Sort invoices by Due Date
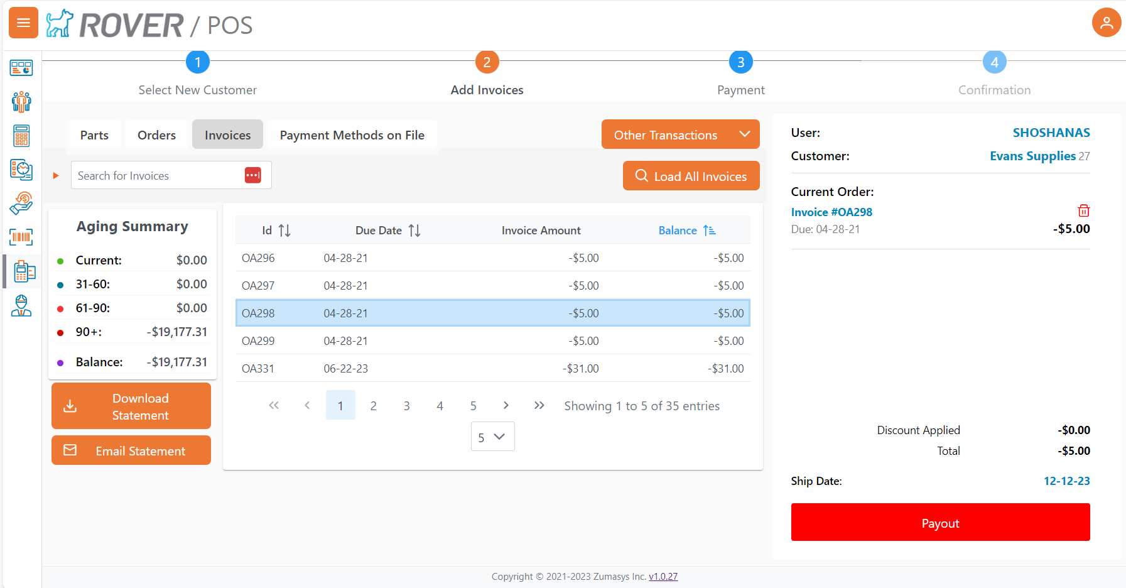The image size is (1126, 588). click(414, 230)
